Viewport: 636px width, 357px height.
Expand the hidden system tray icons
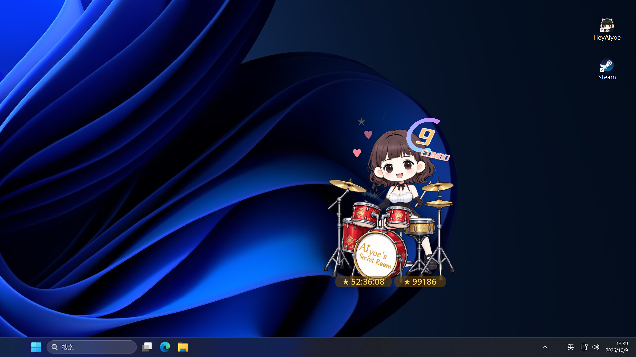(x=545, y=347)
